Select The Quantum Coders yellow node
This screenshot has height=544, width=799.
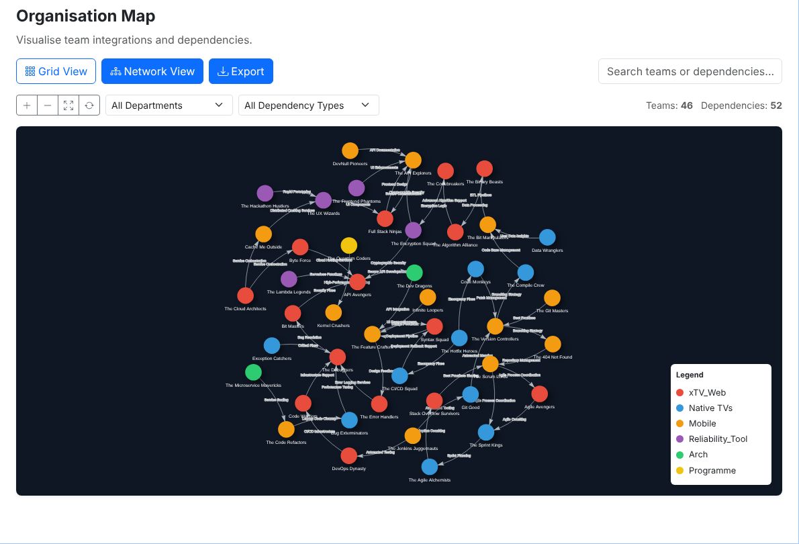pos(349,246)
